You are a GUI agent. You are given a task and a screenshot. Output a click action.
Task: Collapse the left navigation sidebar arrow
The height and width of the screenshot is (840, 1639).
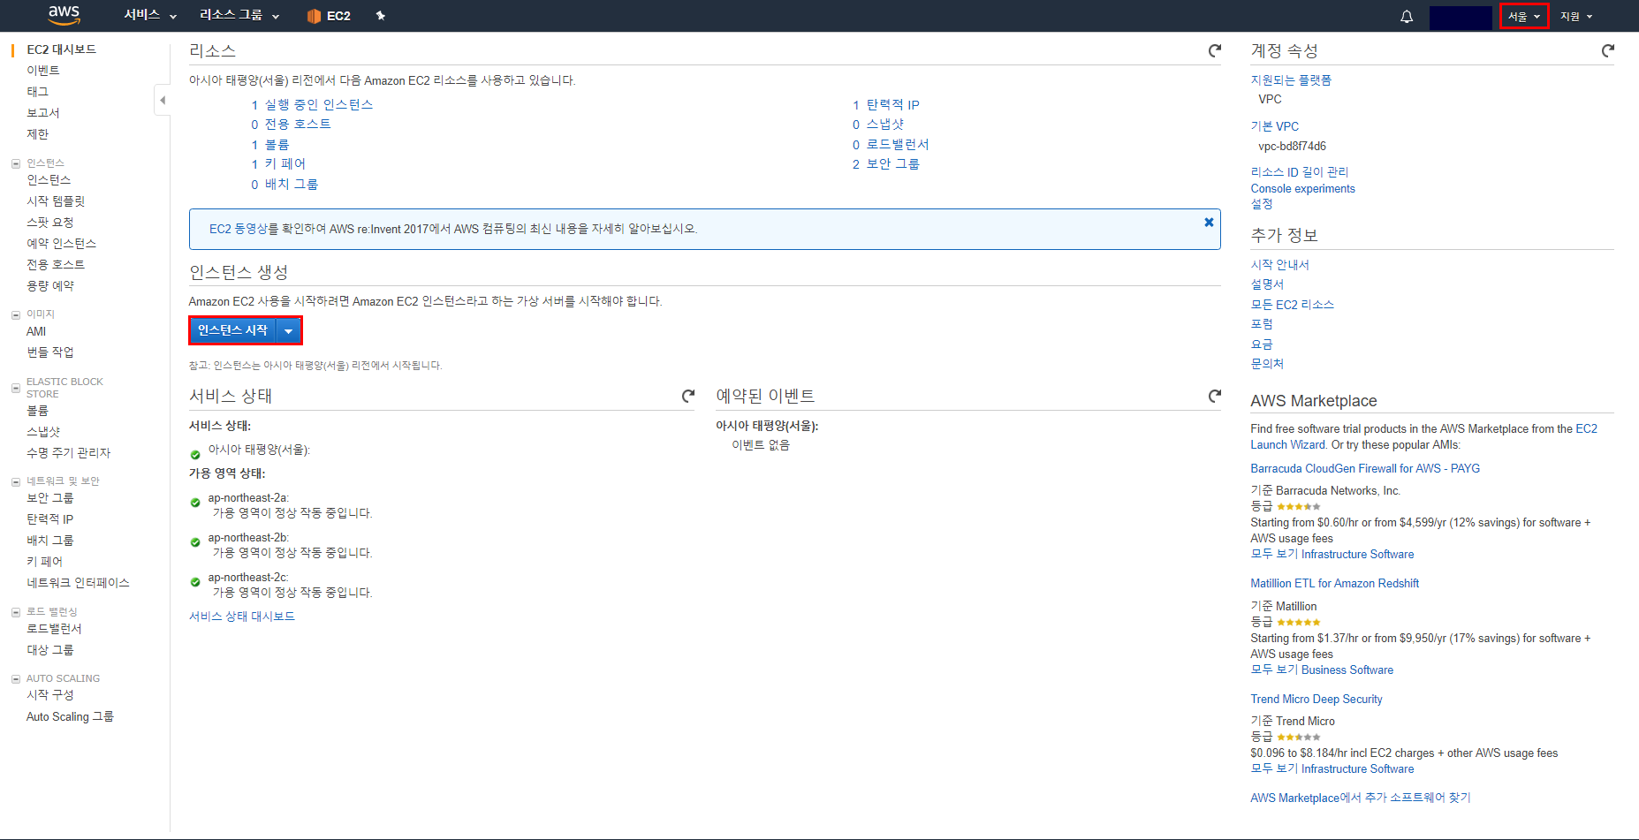(x=162, y=100)
